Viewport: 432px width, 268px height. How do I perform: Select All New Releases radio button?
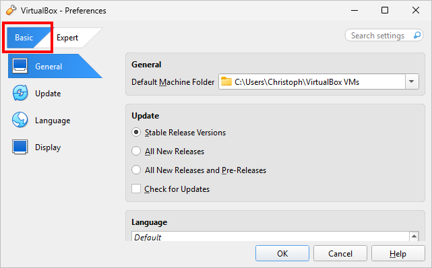tap(136, 151)
